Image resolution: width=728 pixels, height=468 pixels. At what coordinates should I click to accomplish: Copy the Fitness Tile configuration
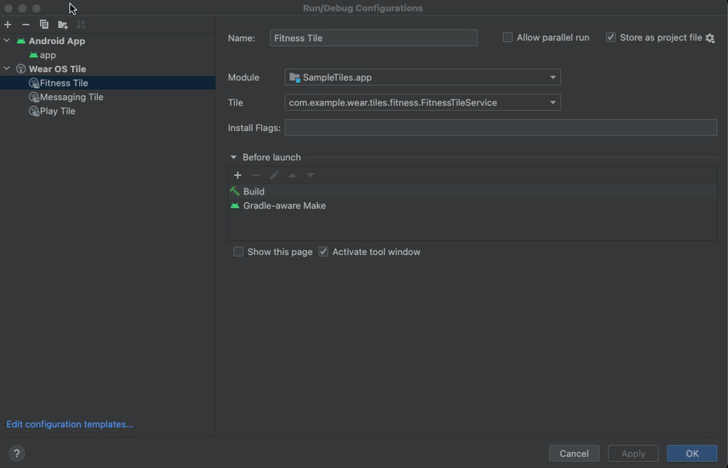coord(44,24)
